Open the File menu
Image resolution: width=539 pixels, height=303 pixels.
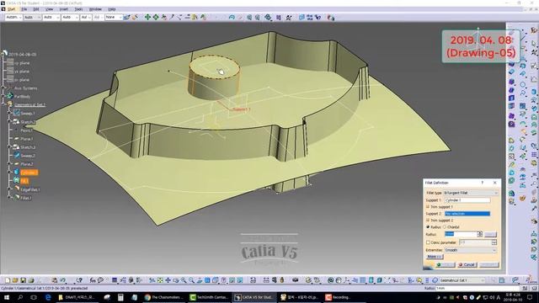(24, 9)
